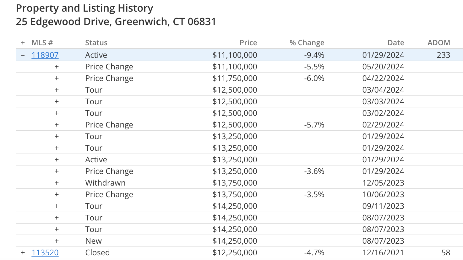This screenshot has height=260, width=463.
Task: Expand the New listing entry at $14,250,000
Action: pyautogui.click(x=57, y=241)
